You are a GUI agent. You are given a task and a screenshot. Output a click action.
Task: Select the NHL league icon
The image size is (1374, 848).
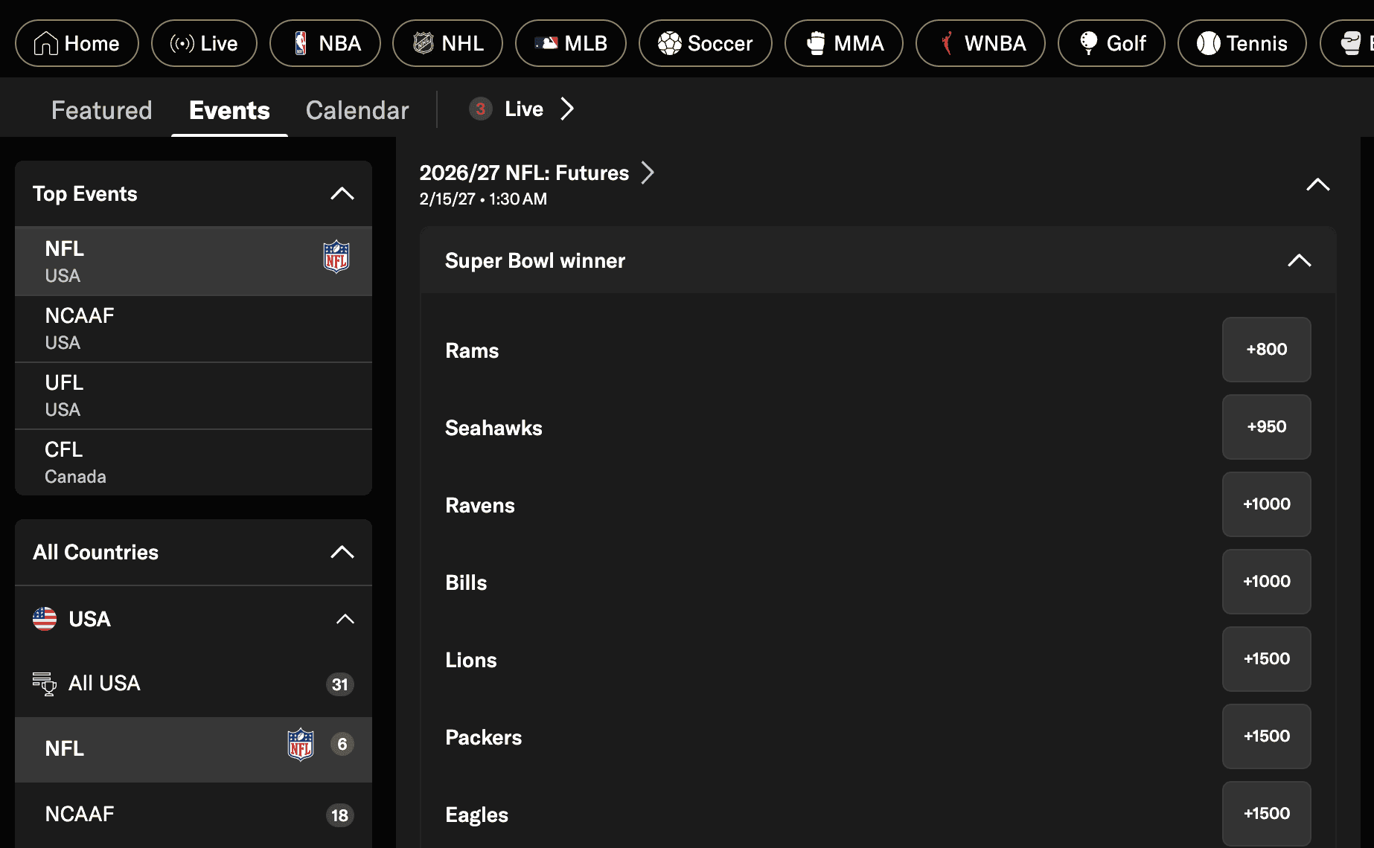coord(424,43)
